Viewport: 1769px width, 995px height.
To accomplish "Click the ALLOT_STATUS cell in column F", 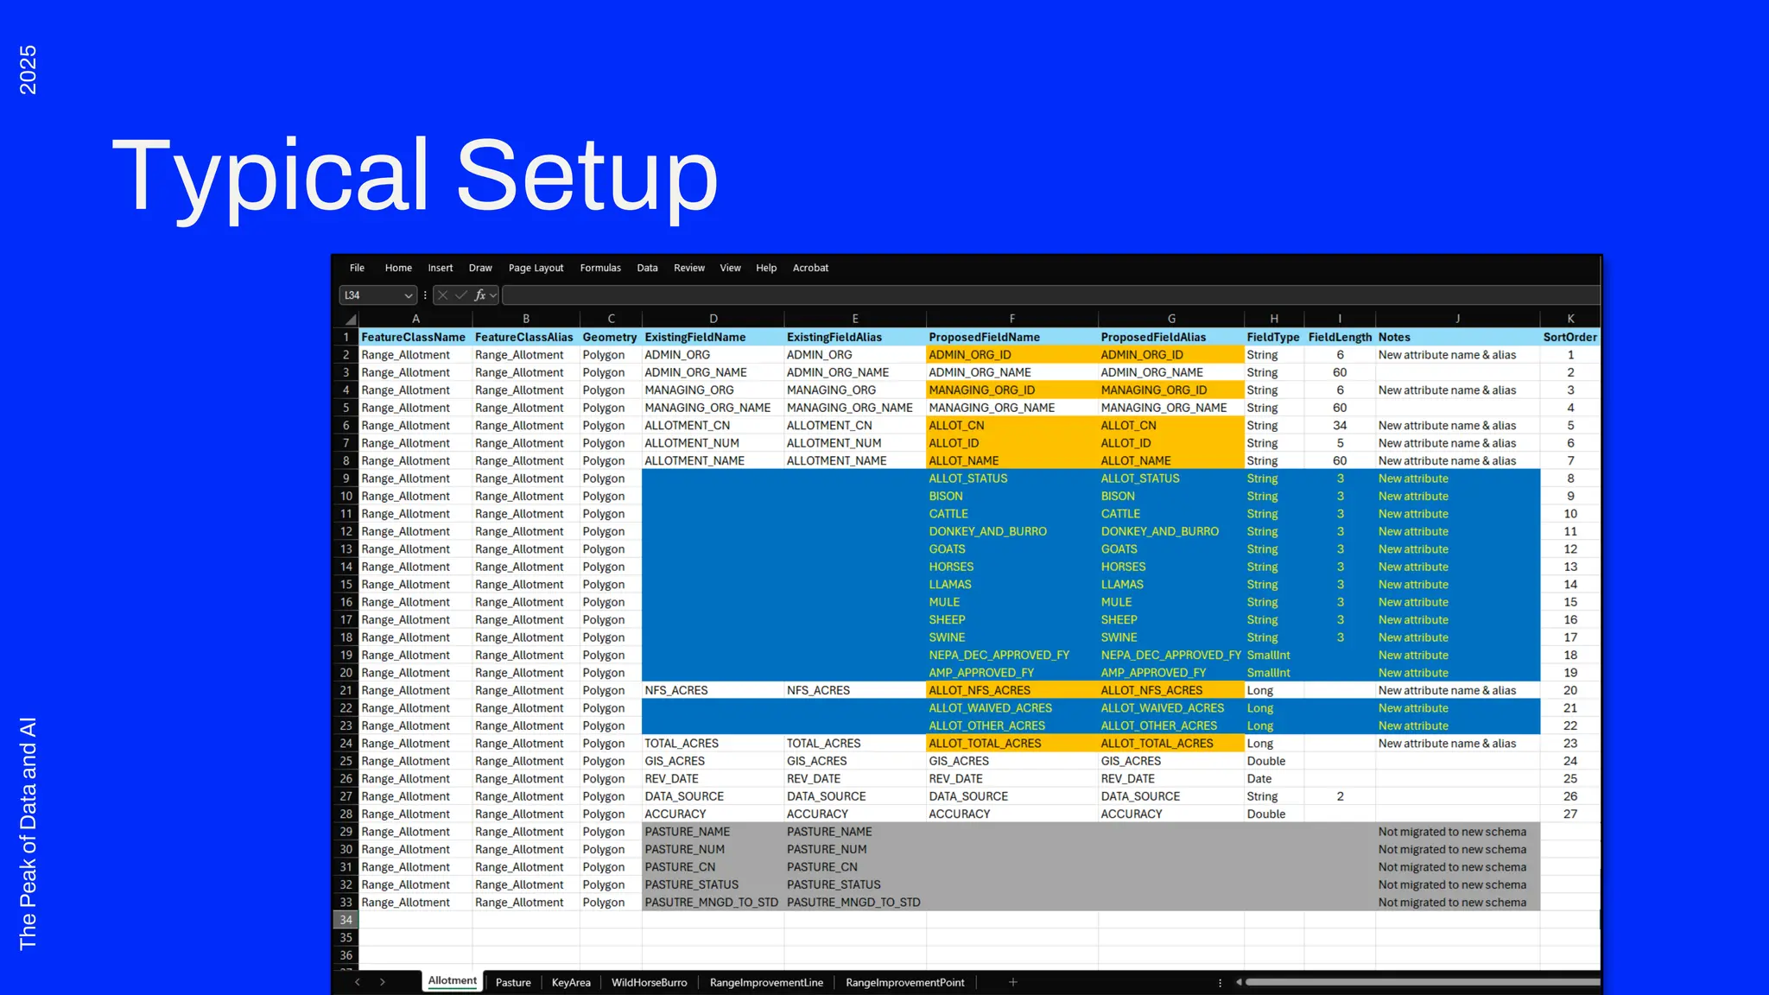I will point(1011,478).
